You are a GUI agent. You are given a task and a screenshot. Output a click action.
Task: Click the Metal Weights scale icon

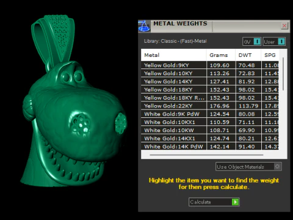pos(144,26)
